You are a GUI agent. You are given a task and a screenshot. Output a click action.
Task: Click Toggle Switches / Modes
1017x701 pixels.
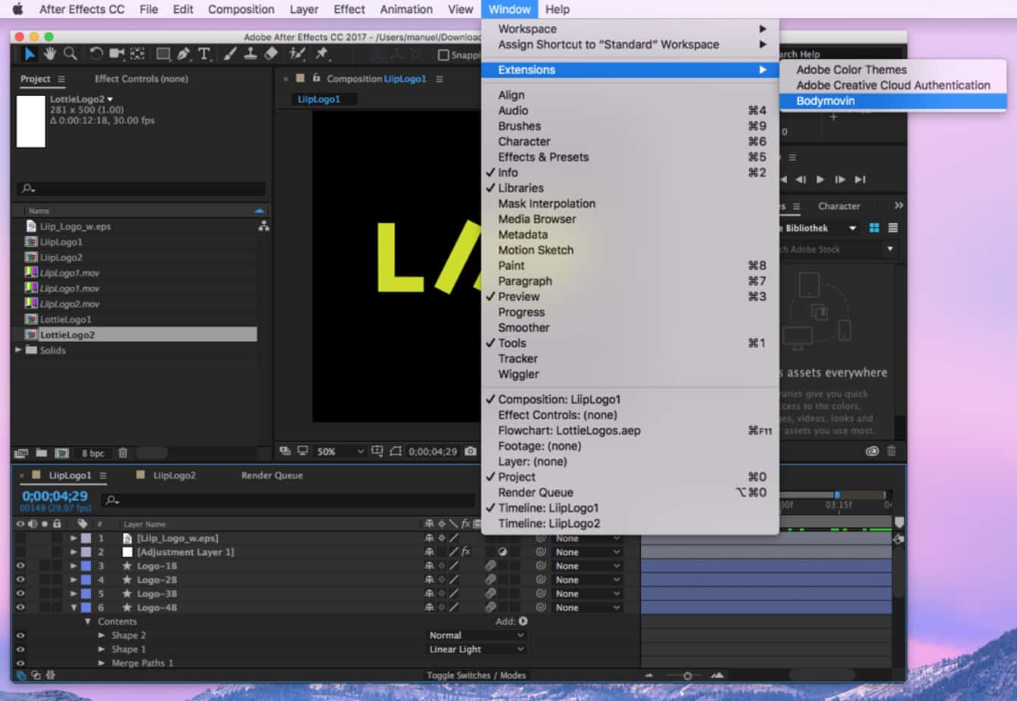(x=476, y=675)
